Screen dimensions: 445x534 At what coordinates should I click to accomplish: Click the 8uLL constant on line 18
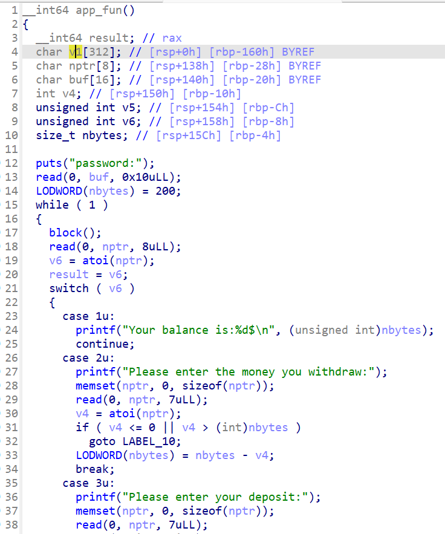click(x=155, y=247)
